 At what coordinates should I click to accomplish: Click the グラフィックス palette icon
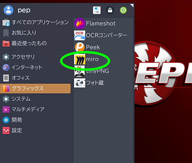pos(6,89)
